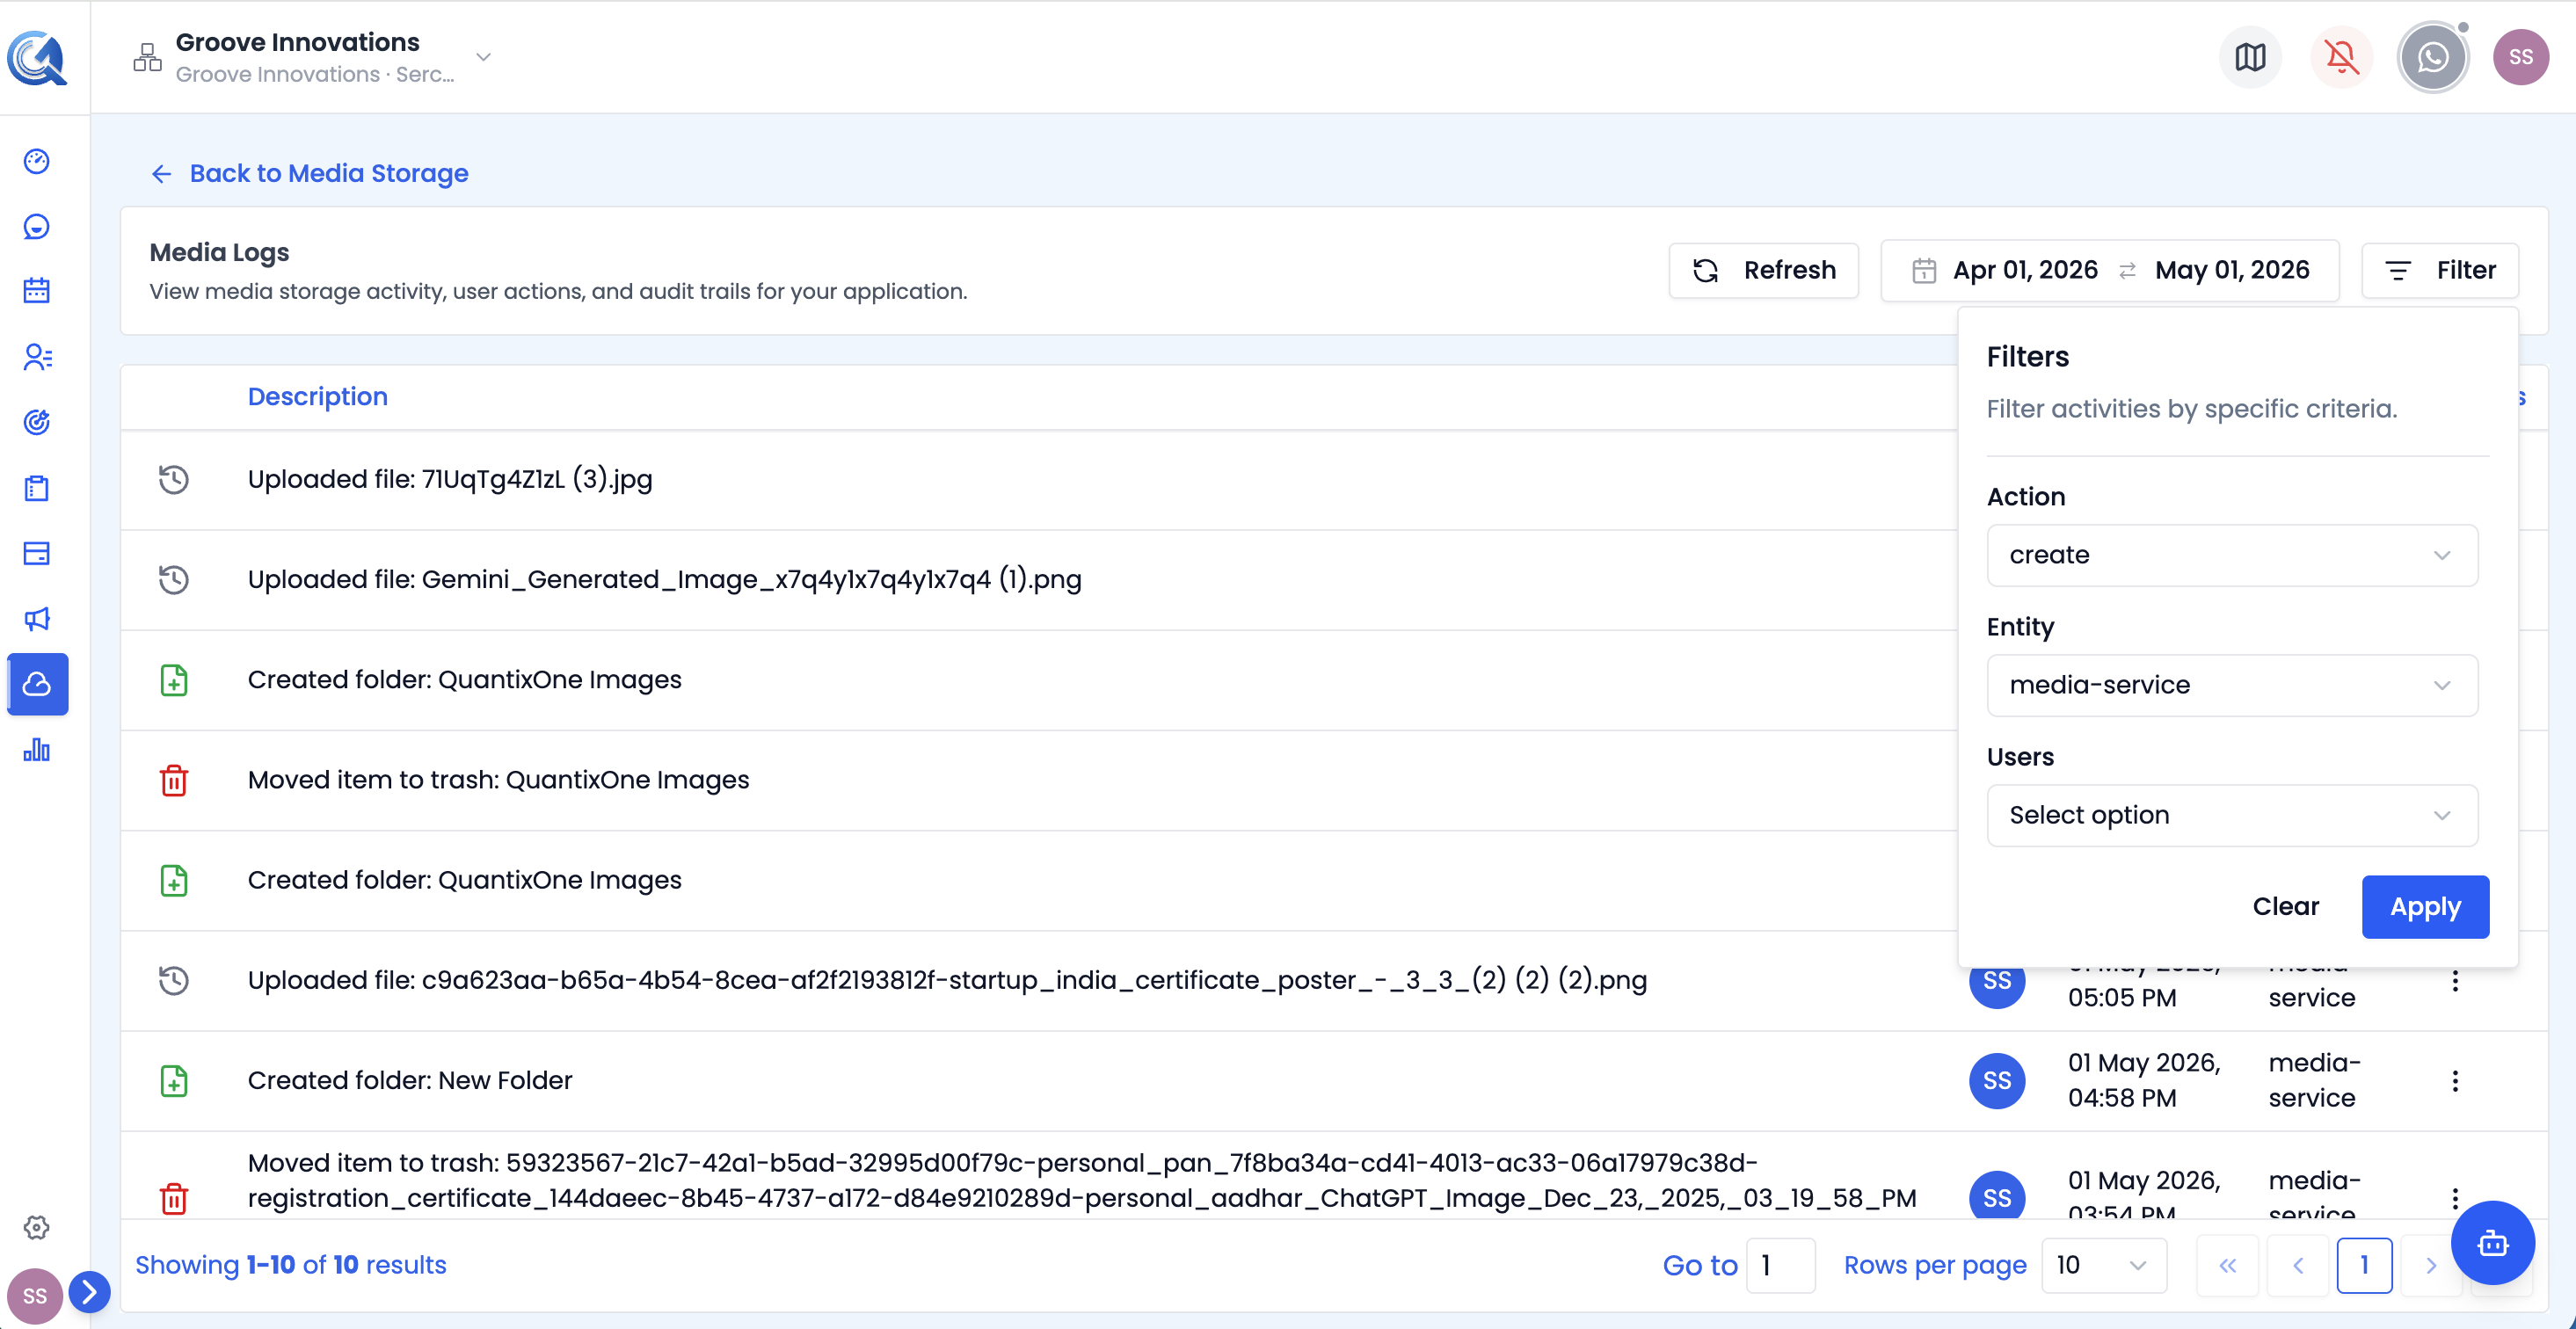Open the WhatsApp icon in header
This screenshot has height=1329, width=2576.
(2432, 57)
